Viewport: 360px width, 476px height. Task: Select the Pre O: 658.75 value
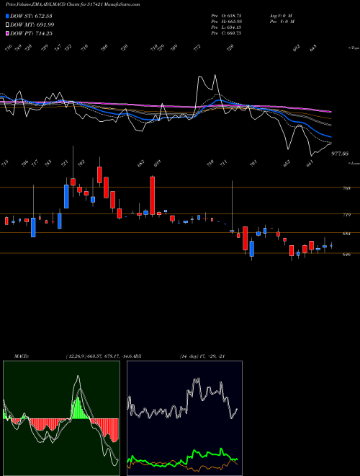pos(226,15)
